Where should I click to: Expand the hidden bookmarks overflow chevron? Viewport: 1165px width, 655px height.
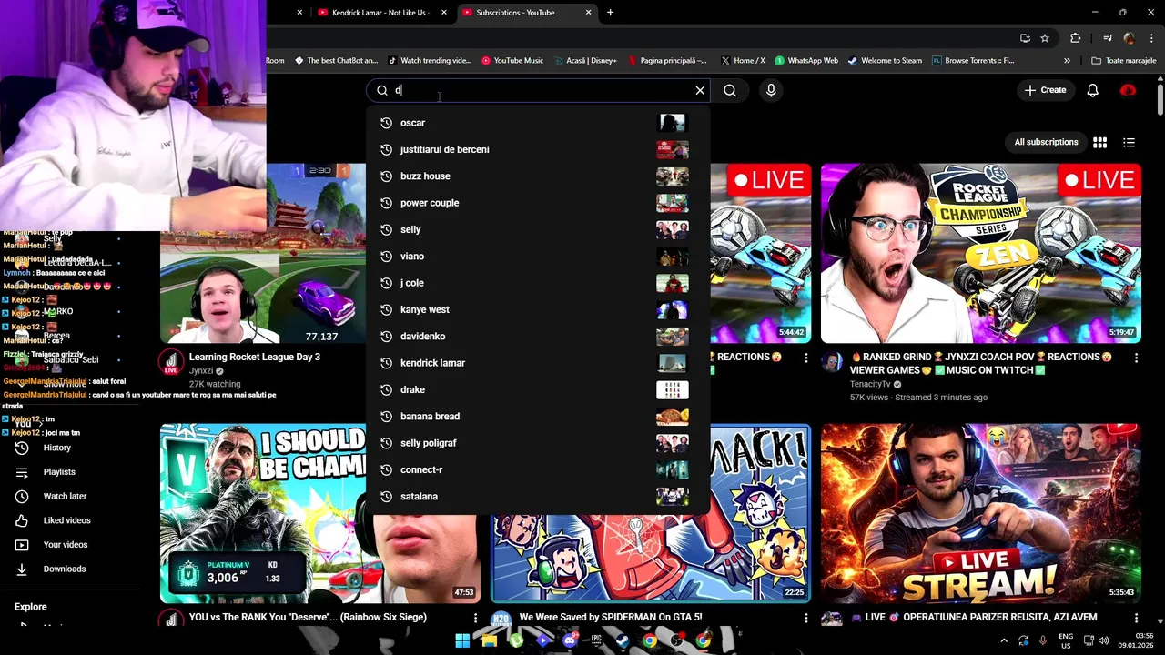[x=1067, y=61]
